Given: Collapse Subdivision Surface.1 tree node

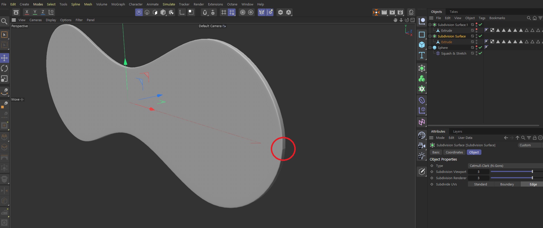Looking at the screenshot, I should [x=430, y=25].
